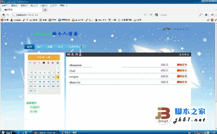The width and height of the screenshot is (217, 134).
Task: Go to previous month in calendar
Action: [x=30, y=57]
